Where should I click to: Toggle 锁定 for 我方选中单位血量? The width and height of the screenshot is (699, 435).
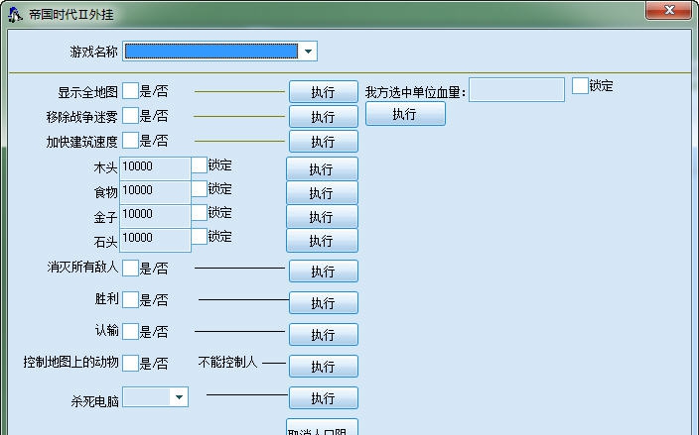tap(580, 85)
